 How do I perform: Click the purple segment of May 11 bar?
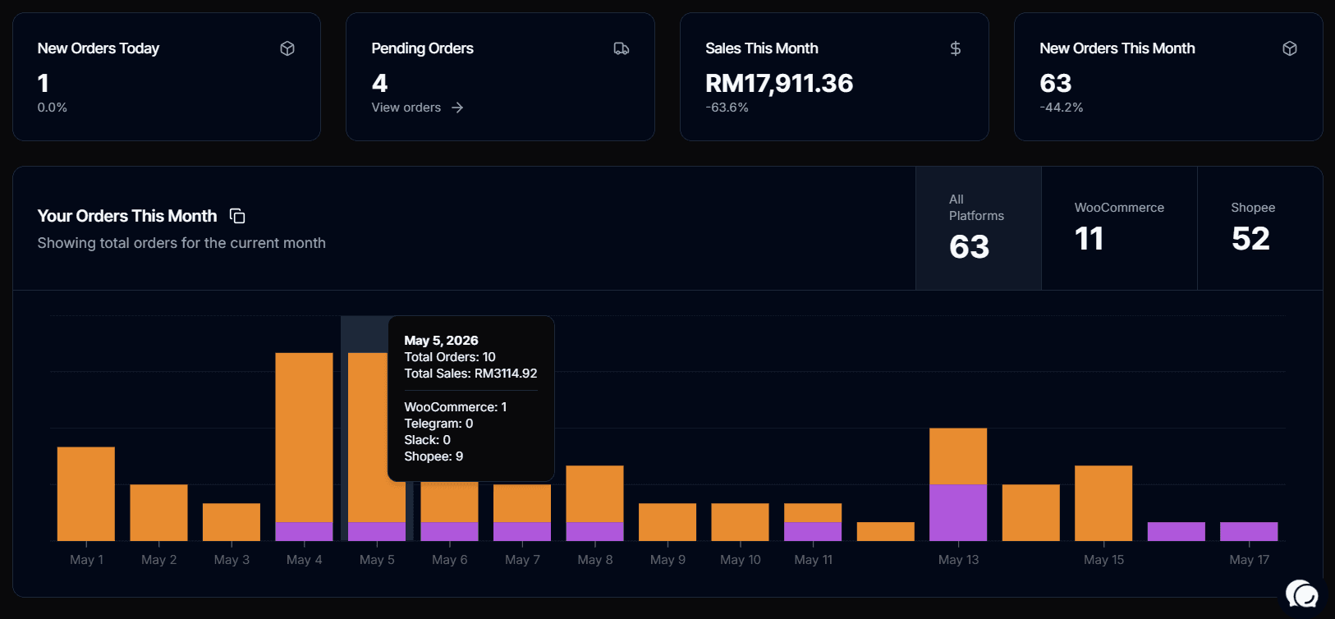[813, 531]
